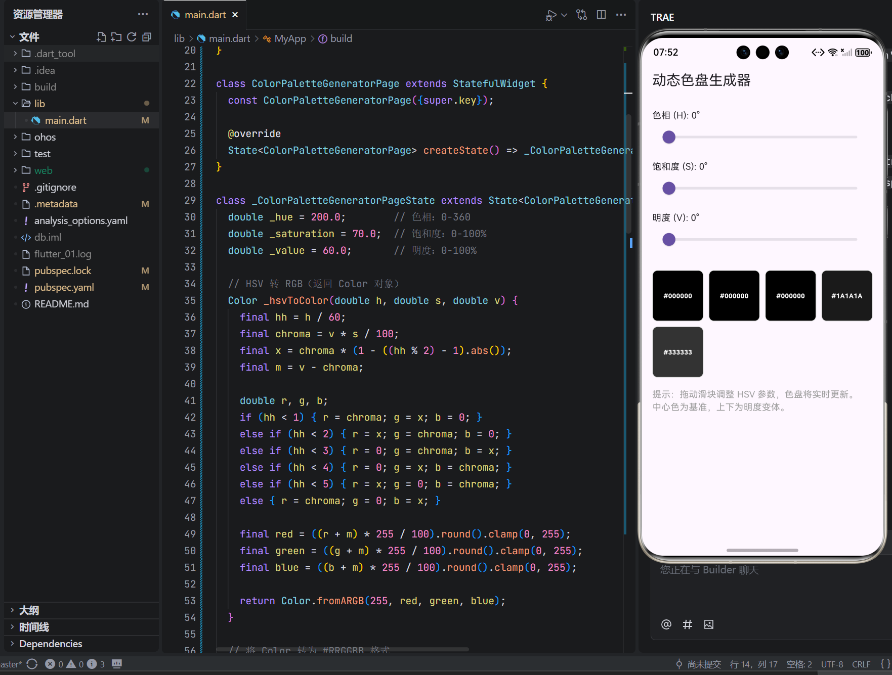Click the saturation (饱和度) slider thumb
This screenshot has width=892, height=675.
[x=669, y=188]
